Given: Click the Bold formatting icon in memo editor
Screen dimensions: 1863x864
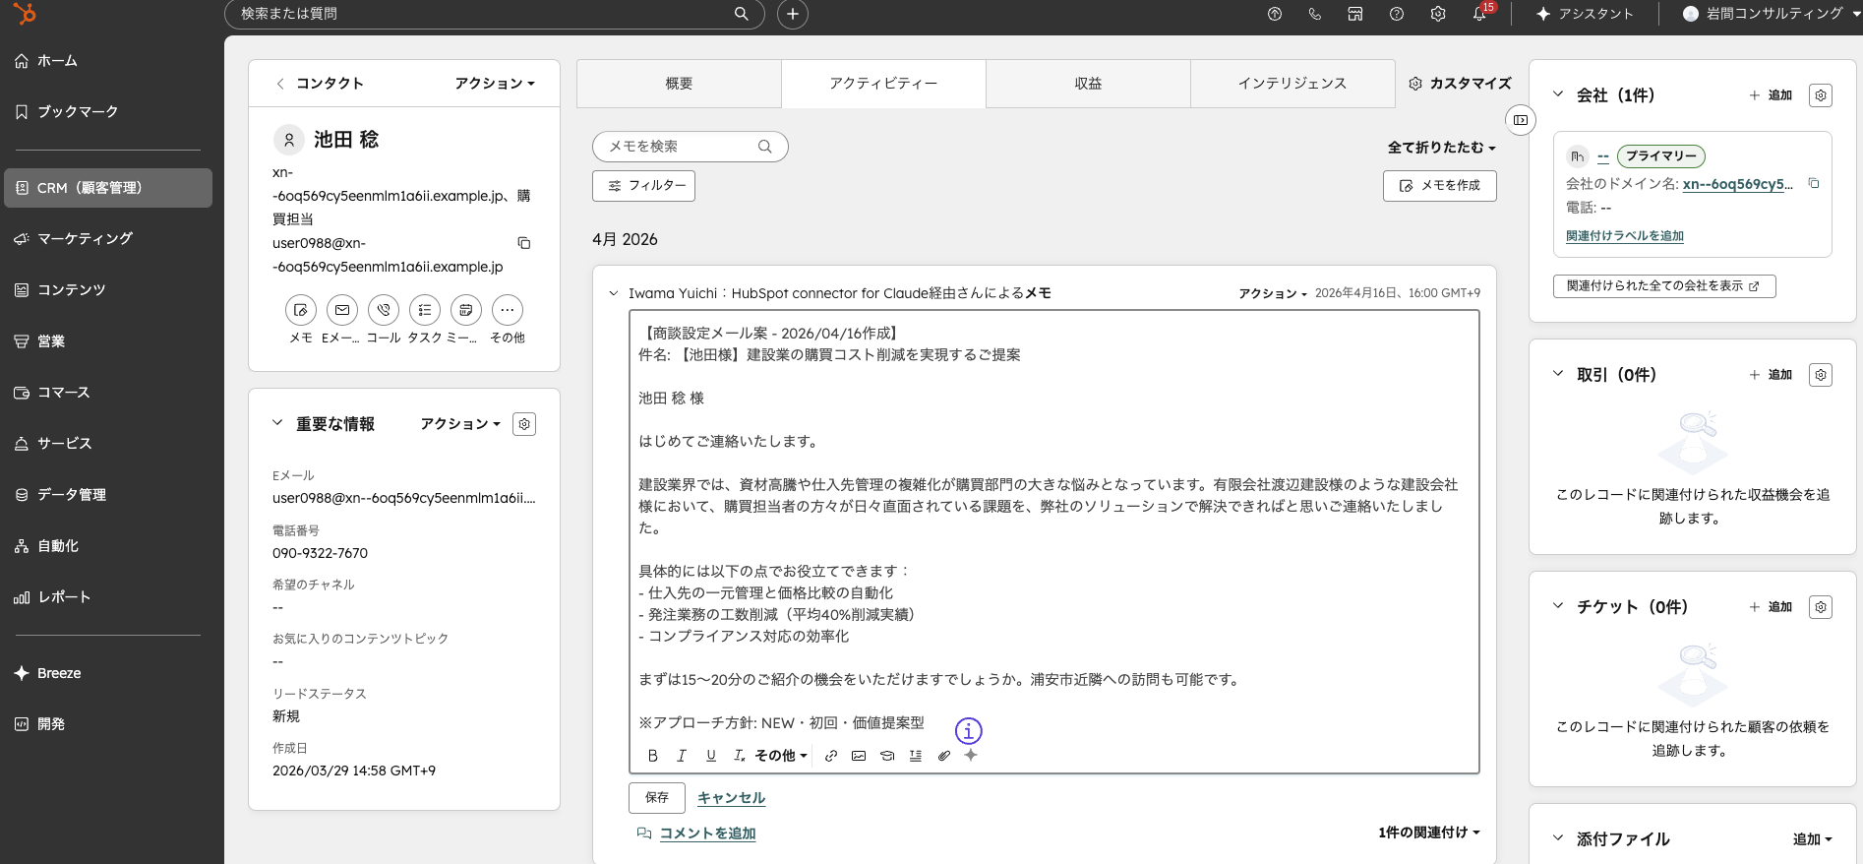Looking at the screenshot, I should click(652, 756).
